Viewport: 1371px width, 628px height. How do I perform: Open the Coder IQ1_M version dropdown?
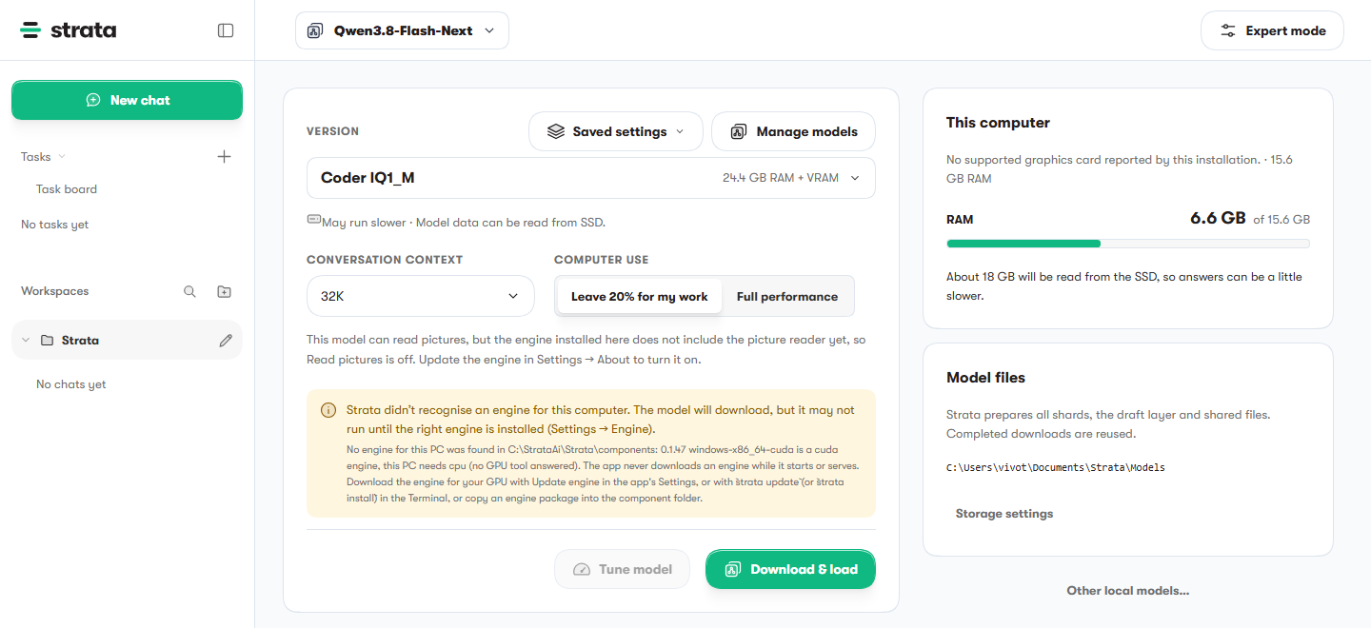point(591,178)
